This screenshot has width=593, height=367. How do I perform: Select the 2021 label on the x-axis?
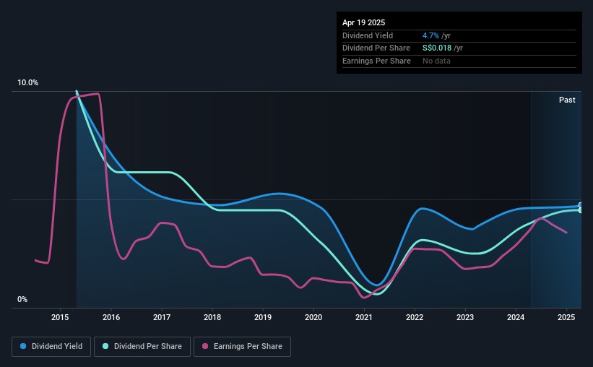pyautogui.click(x=364, y=318)
